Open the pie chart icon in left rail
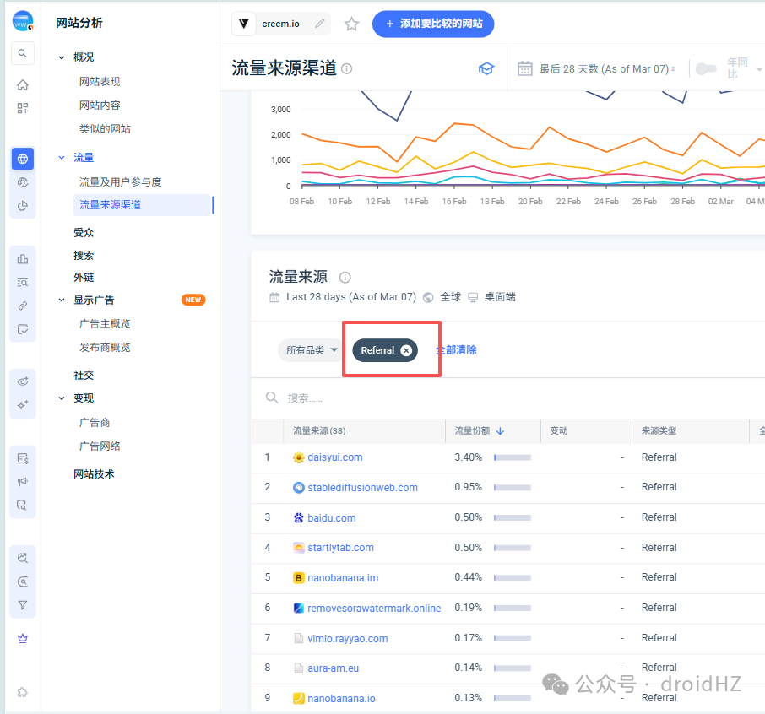 pos(23,206)
